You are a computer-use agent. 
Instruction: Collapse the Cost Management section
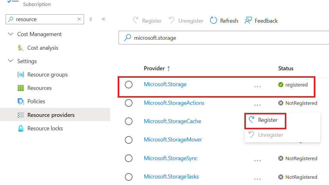11,34
